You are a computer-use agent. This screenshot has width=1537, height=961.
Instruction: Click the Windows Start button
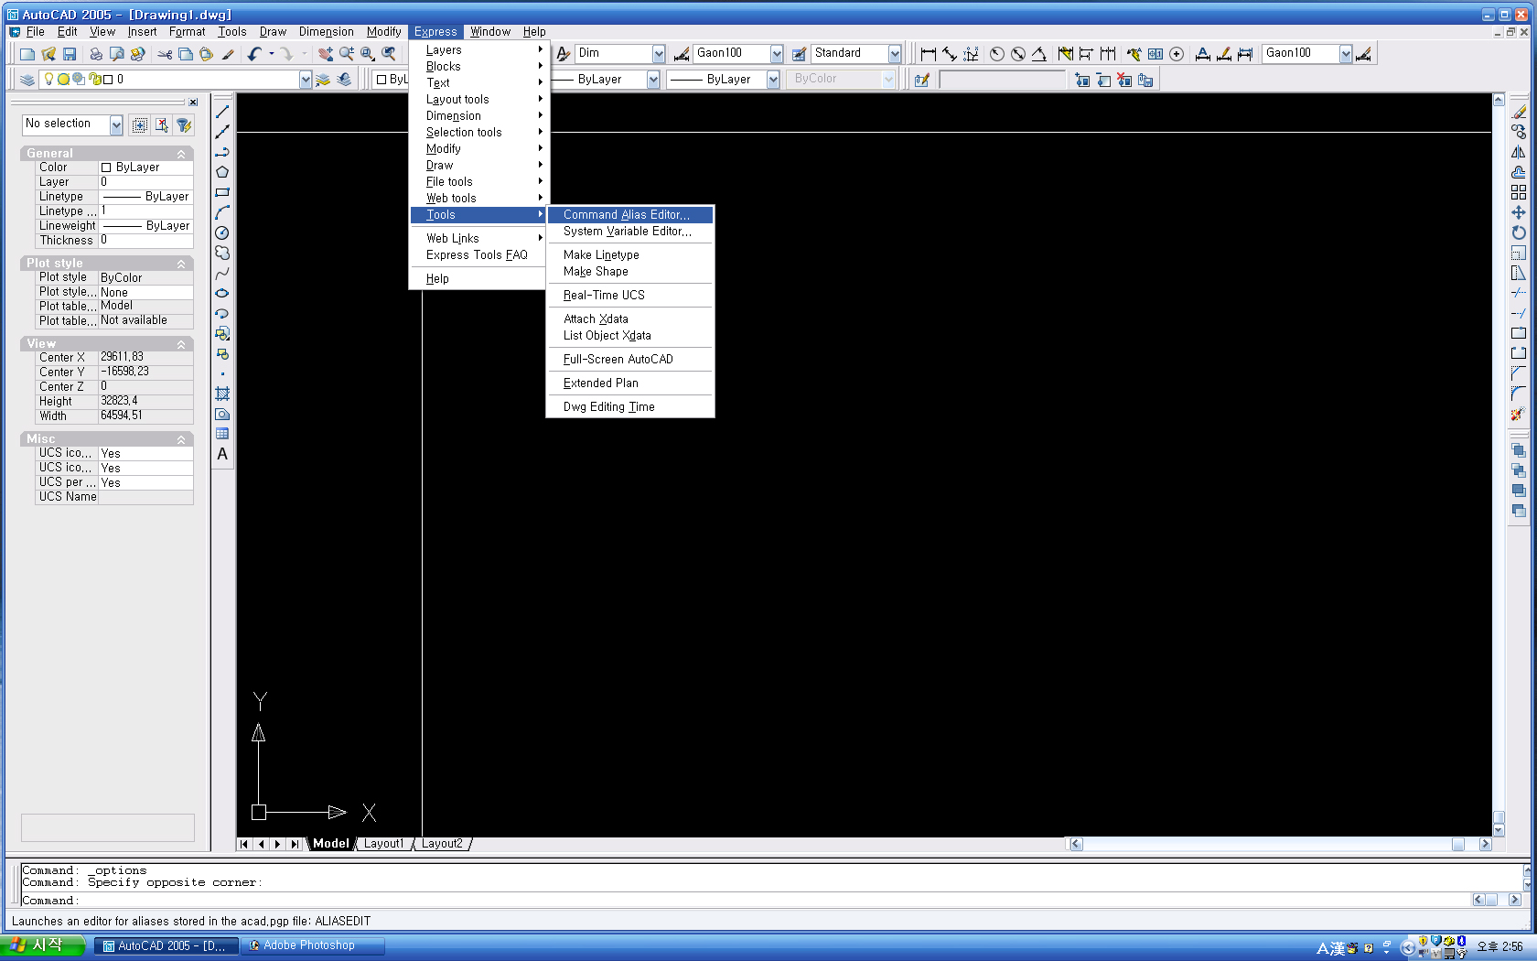click(42, 945)
